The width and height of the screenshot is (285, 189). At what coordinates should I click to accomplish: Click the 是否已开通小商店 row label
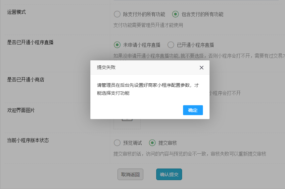[26, 79]
